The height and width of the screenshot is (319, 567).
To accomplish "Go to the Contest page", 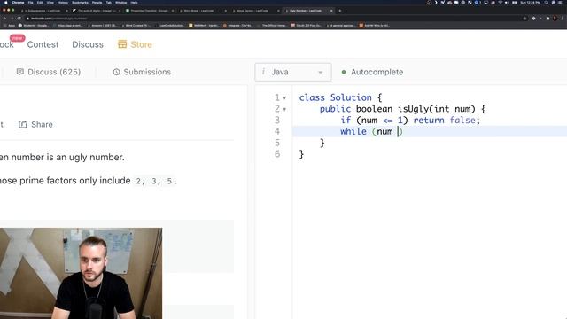I will (43, 44).
